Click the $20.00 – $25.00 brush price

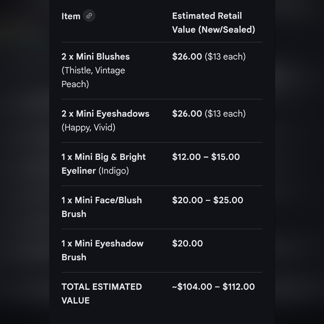[x=207, y=200]
